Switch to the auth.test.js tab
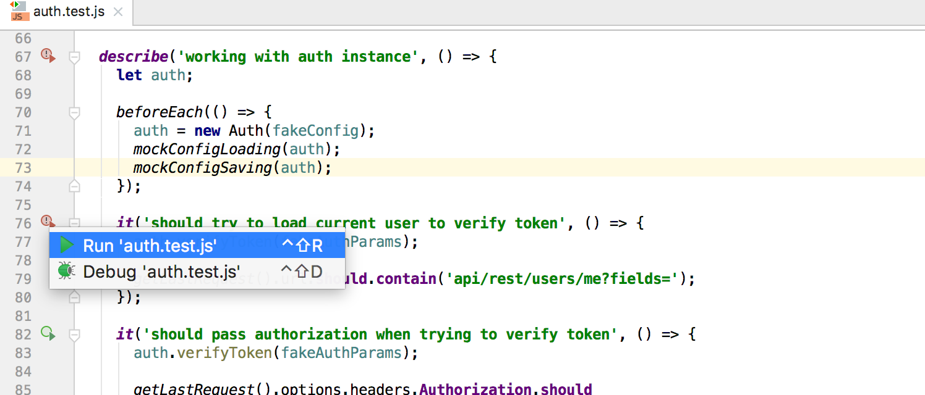This screenshot has height=395, width=925. point(69,12)
